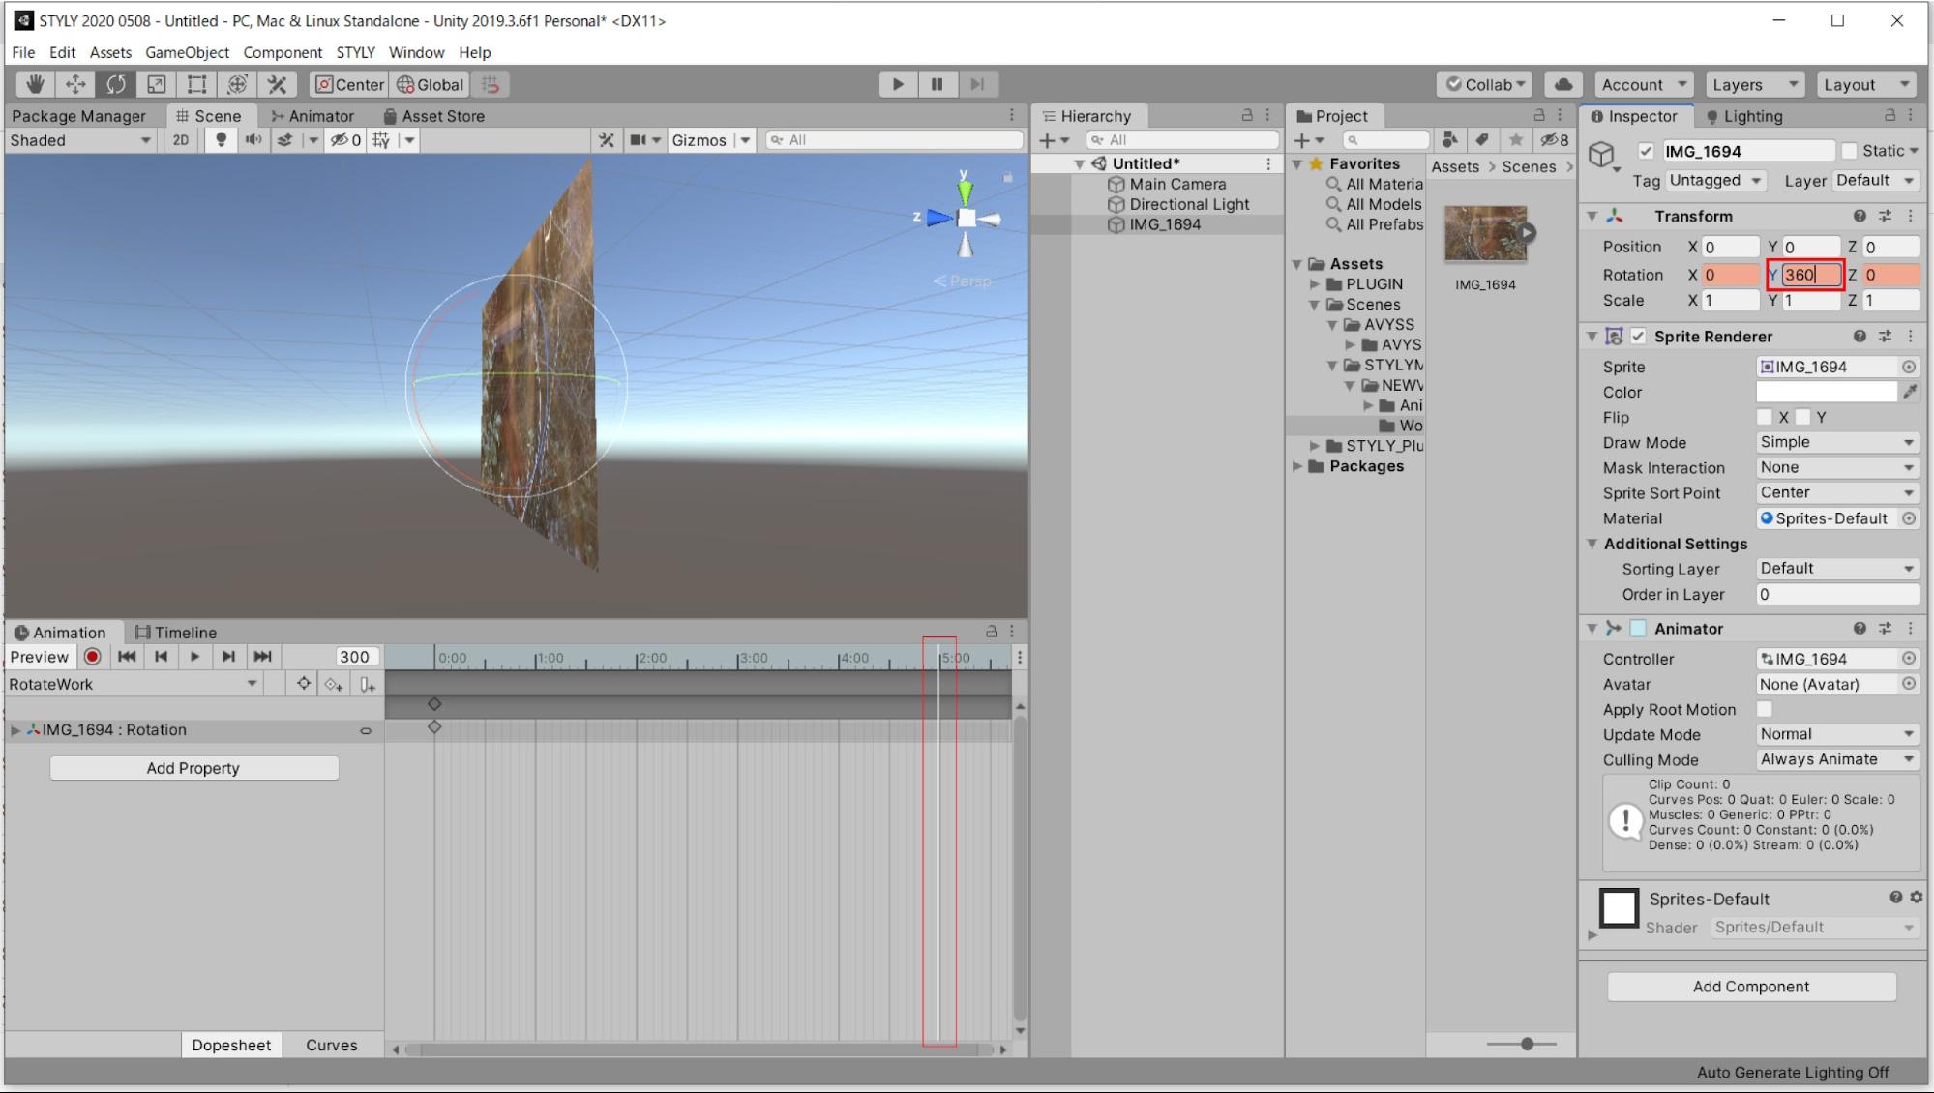Pick a color with the eyedropper
The width and height of the screenshot is (1934, 1093).
1910,392
